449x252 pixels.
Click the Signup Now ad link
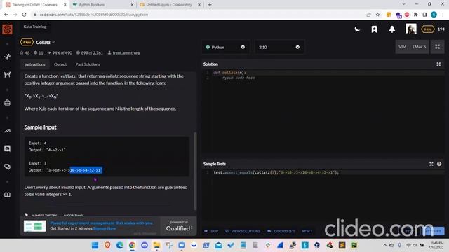tap(105, 228)
